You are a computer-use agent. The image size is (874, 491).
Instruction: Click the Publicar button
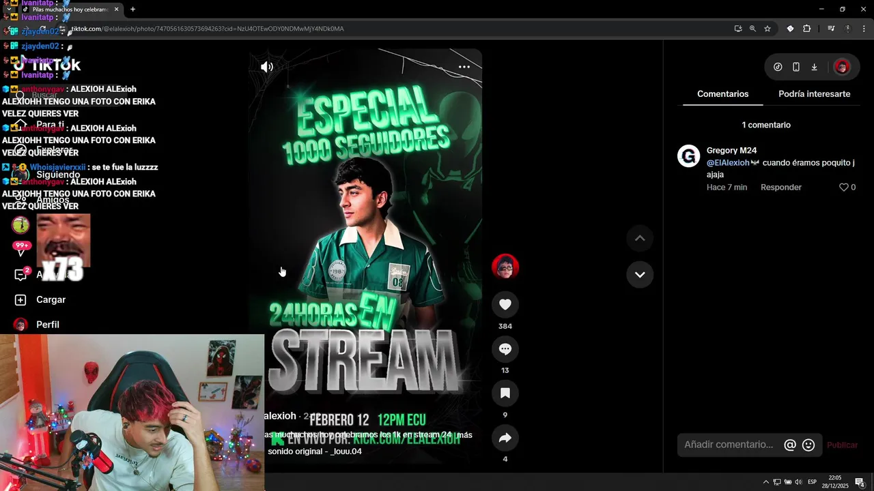(x=842, y=445)
